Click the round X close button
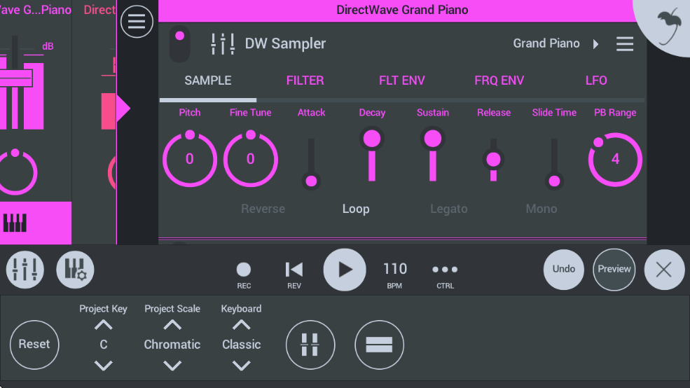The width and height of the screenshot is (690, 388). click(x=664, y=270)
